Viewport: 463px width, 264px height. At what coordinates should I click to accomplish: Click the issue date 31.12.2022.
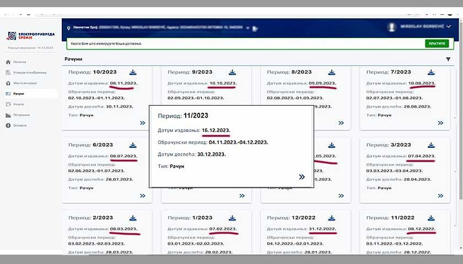(322, 229)
